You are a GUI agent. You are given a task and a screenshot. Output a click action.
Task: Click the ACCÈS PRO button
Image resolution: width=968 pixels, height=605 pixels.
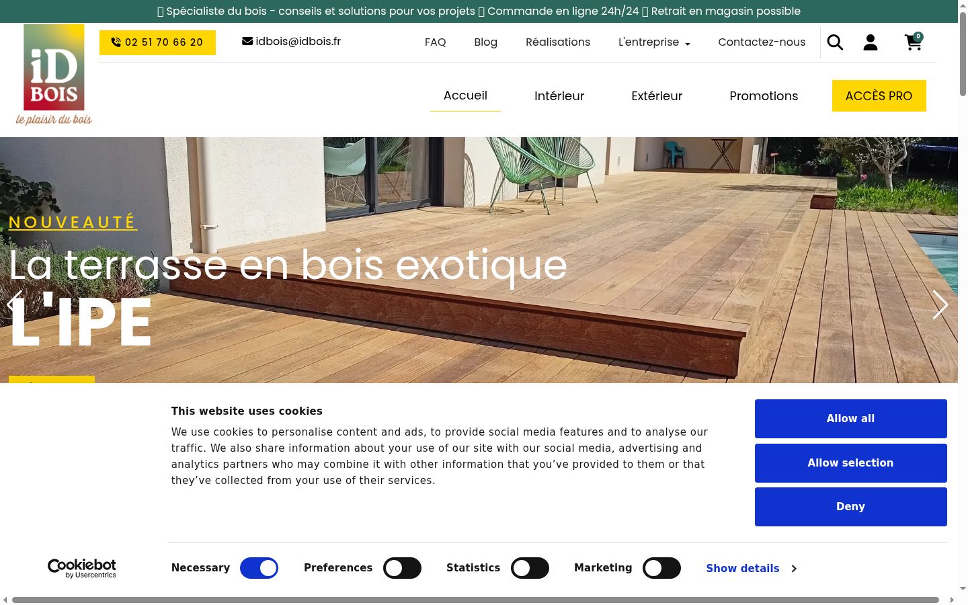coord(879,96)
